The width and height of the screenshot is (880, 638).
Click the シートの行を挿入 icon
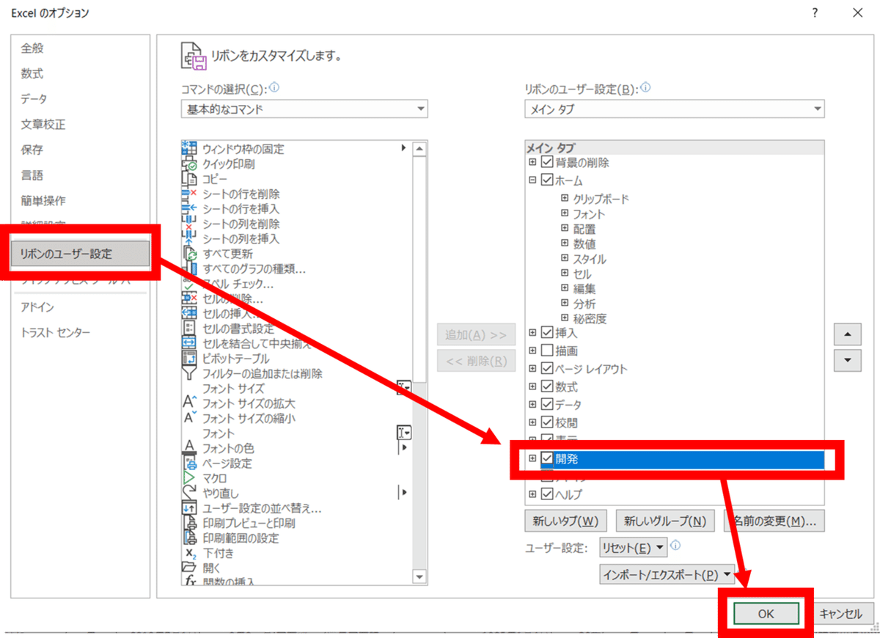[x=188, y=209]
